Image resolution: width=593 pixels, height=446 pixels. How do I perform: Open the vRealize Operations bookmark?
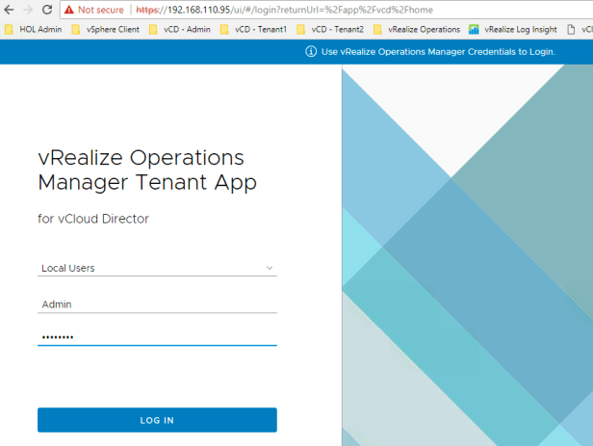(417, 30)
